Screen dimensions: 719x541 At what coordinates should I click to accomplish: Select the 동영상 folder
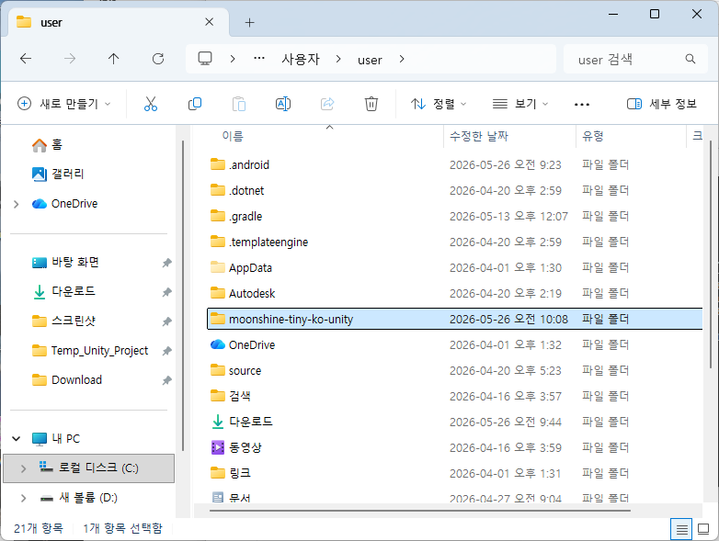coord(455,447)
